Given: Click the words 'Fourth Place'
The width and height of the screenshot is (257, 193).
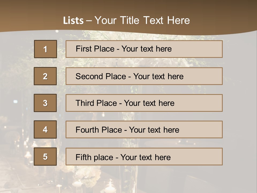Looking at the screenshot, I should [99, 130].
